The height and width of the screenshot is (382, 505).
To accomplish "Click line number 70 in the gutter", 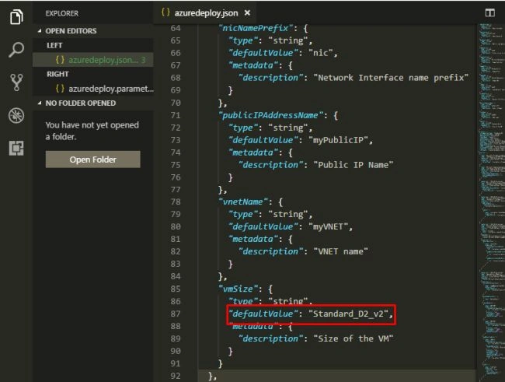I will (176, 103).
